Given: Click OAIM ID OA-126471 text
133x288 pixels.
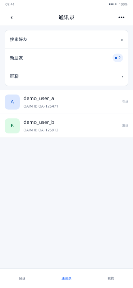Looking at the screenshot, I should click(x=41, y=106).
